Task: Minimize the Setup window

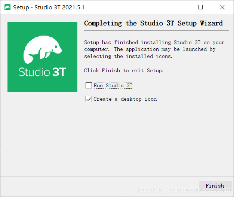Action: click(x=179, y=7)
